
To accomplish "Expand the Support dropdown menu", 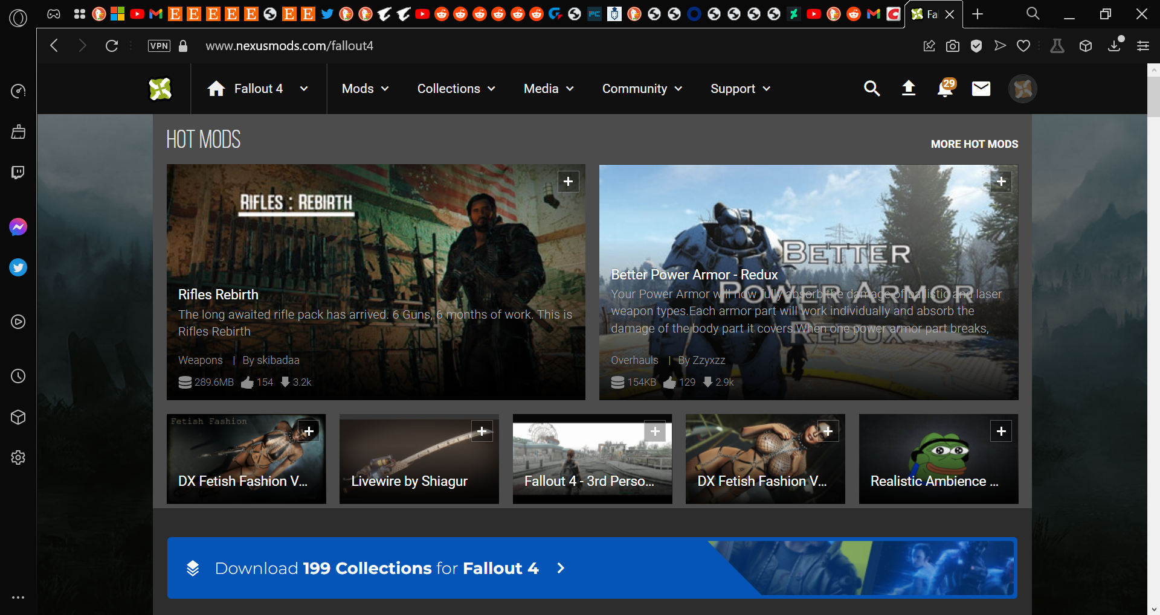I will click(741, 89).
